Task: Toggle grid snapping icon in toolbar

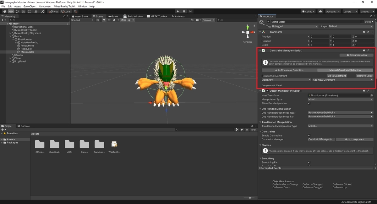Action: click(76, 11)
